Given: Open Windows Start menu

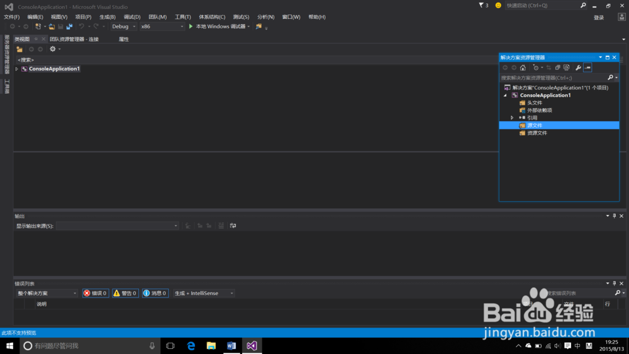Looking at the screenshot, I should click(x=9, y=346).
